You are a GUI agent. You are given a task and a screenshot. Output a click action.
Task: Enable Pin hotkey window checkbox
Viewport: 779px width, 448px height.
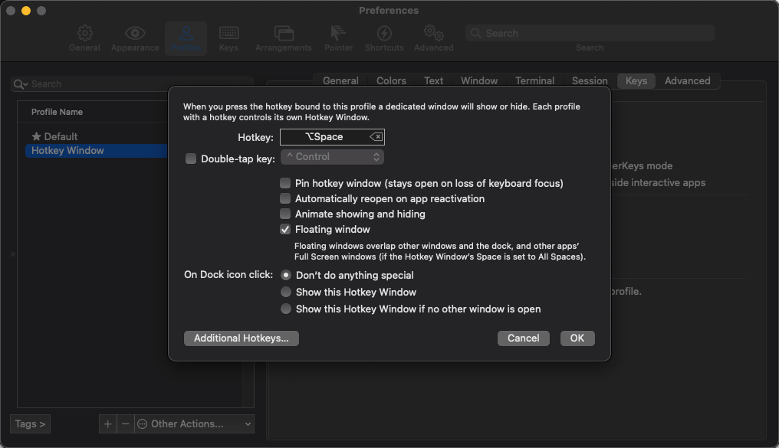pos(285,184)
